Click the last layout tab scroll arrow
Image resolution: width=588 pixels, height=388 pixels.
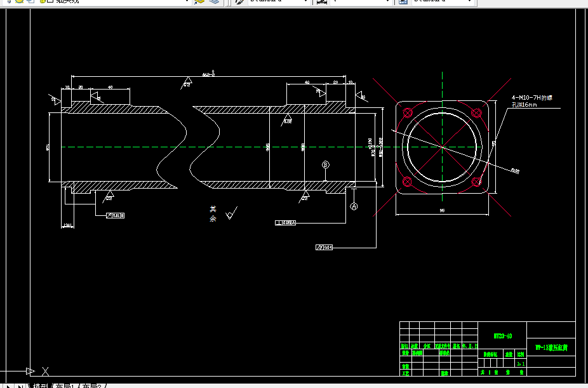pos(20,385)
